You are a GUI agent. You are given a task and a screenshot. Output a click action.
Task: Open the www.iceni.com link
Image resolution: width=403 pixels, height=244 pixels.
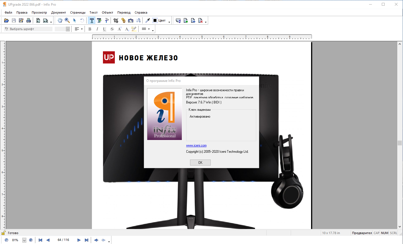[196, 145]
